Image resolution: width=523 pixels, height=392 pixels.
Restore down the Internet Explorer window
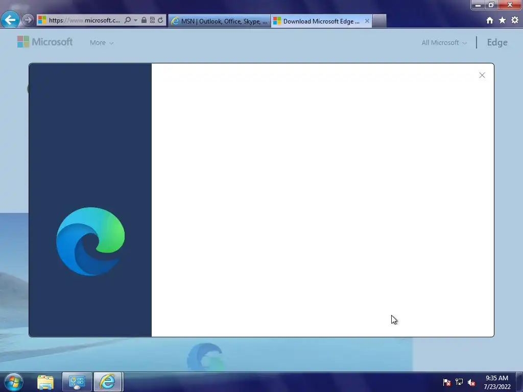tap(491, 5)
